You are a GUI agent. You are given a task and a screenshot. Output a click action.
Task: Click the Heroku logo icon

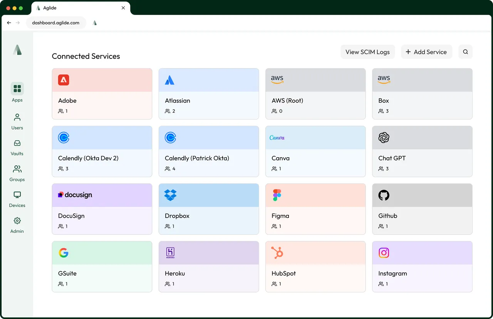[170, 253]
